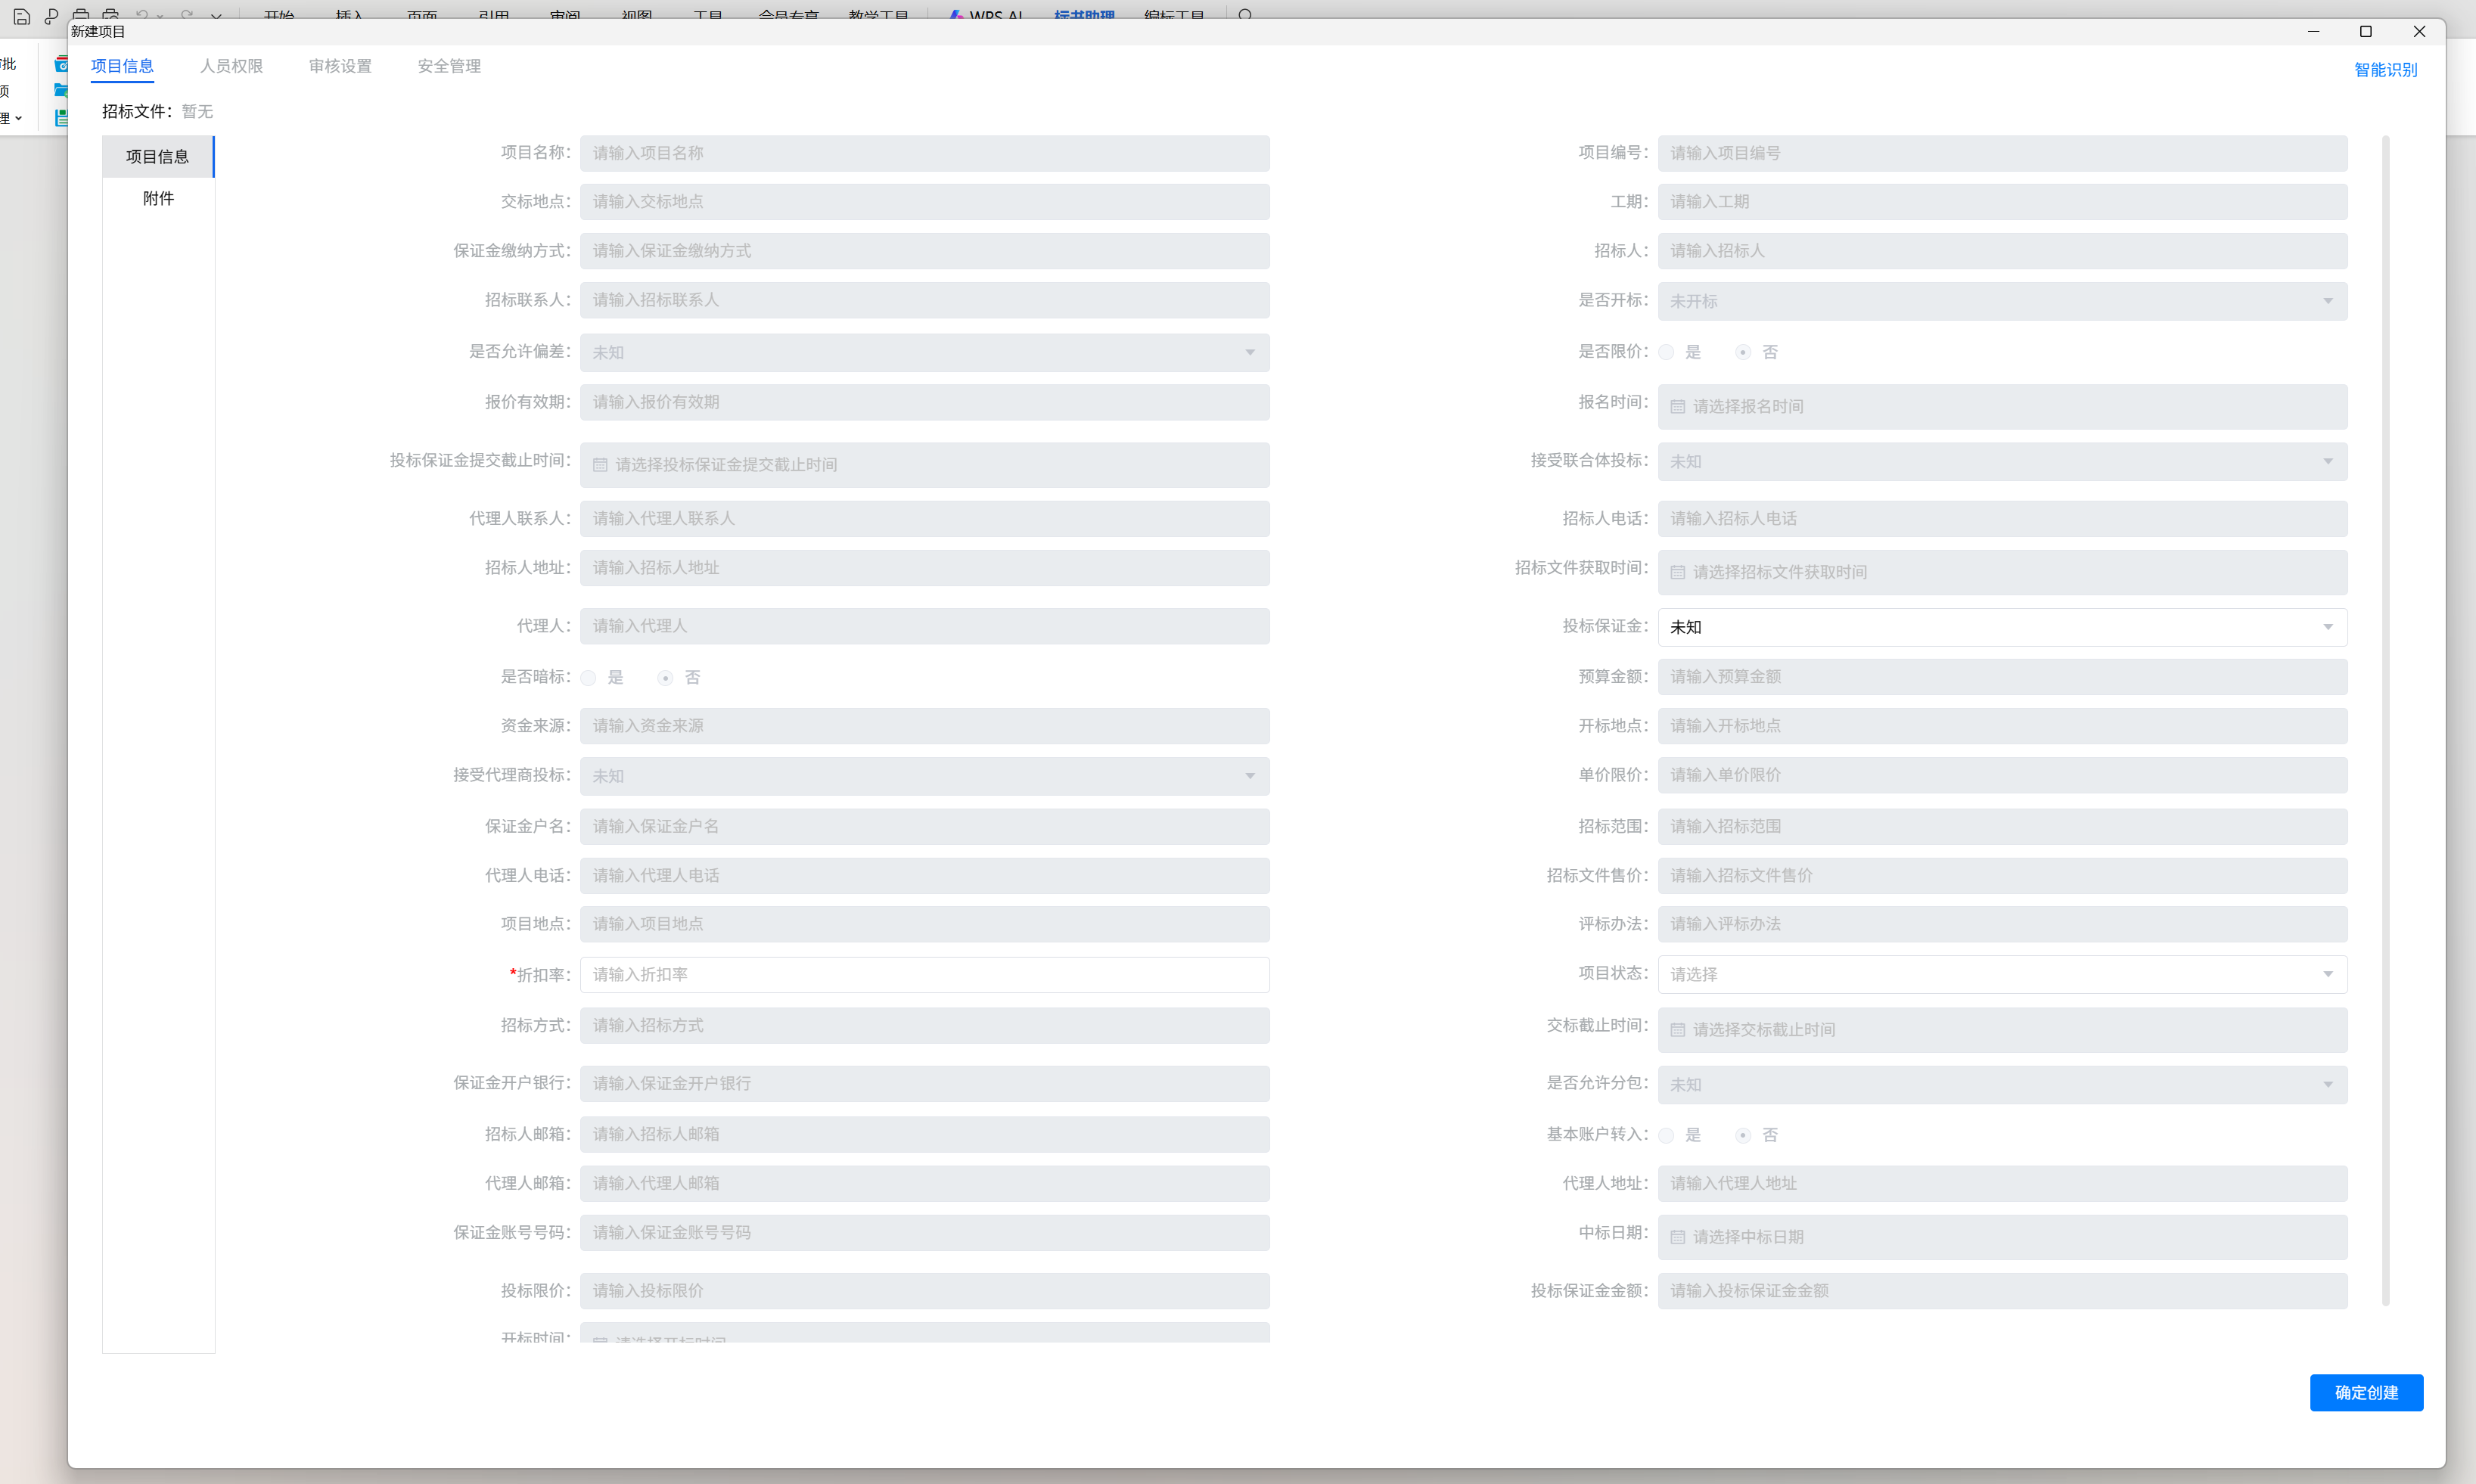The image size is (2476, 1484).
Task: Click the form's vertical scrollbar
Action: [2385, 720]
